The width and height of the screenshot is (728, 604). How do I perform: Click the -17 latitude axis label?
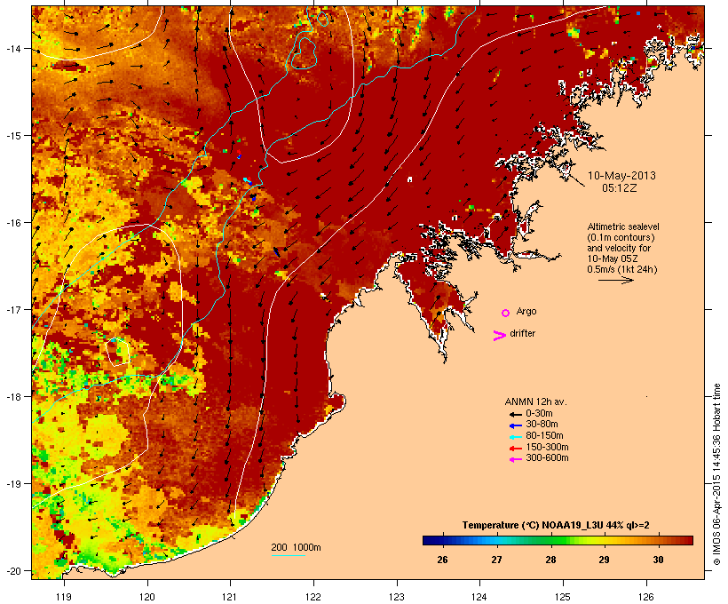point(12,309)
